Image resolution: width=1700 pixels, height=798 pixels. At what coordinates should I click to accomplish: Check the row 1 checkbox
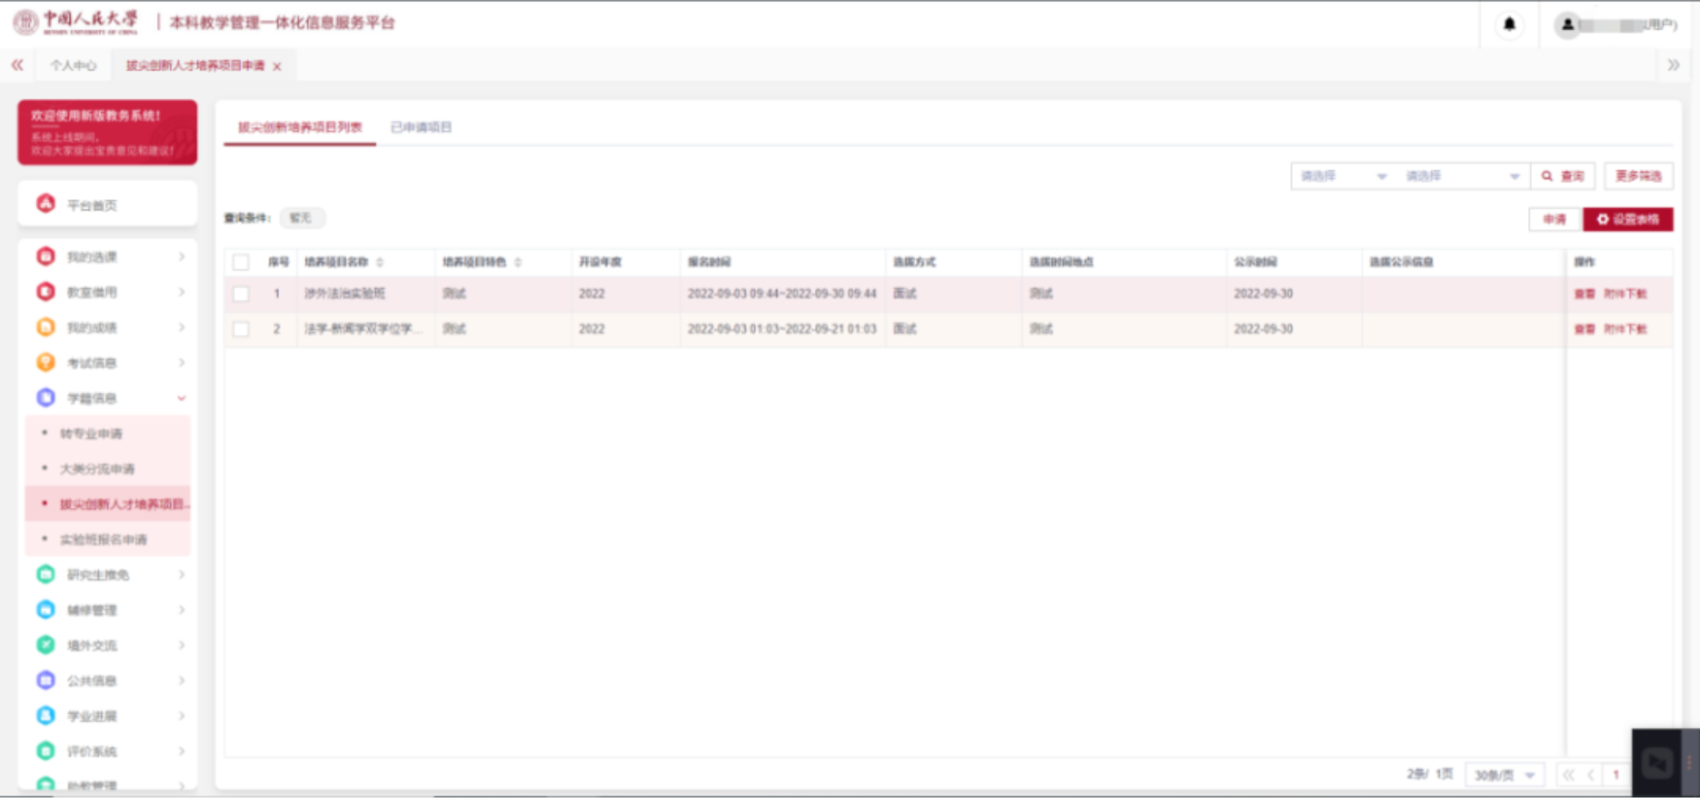[x=241, y=294]
